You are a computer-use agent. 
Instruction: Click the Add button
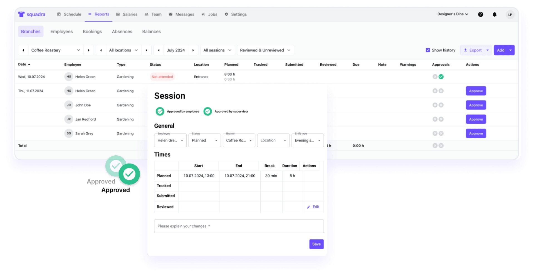[501, 50]
